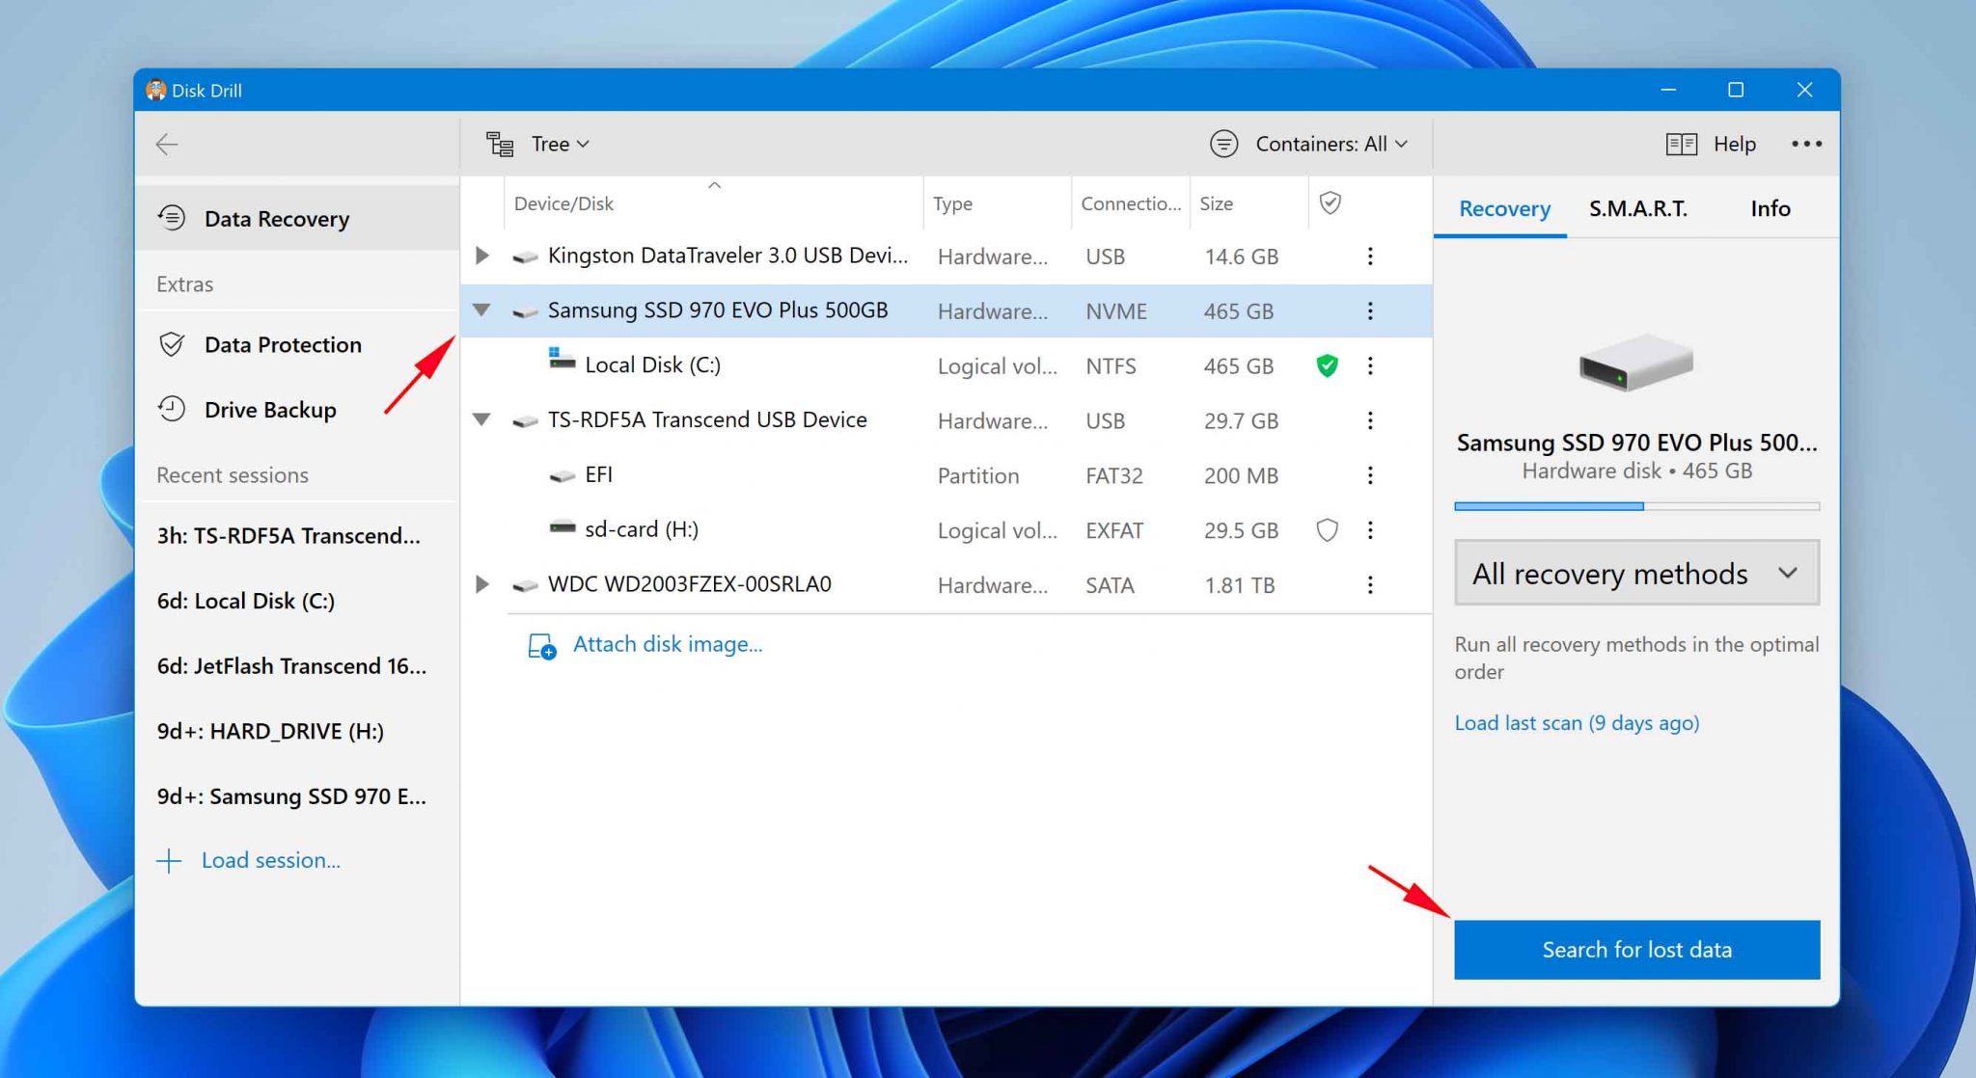Click Search for lost data button
Screen dimensions: 1976x1078
coord(1636,949)
